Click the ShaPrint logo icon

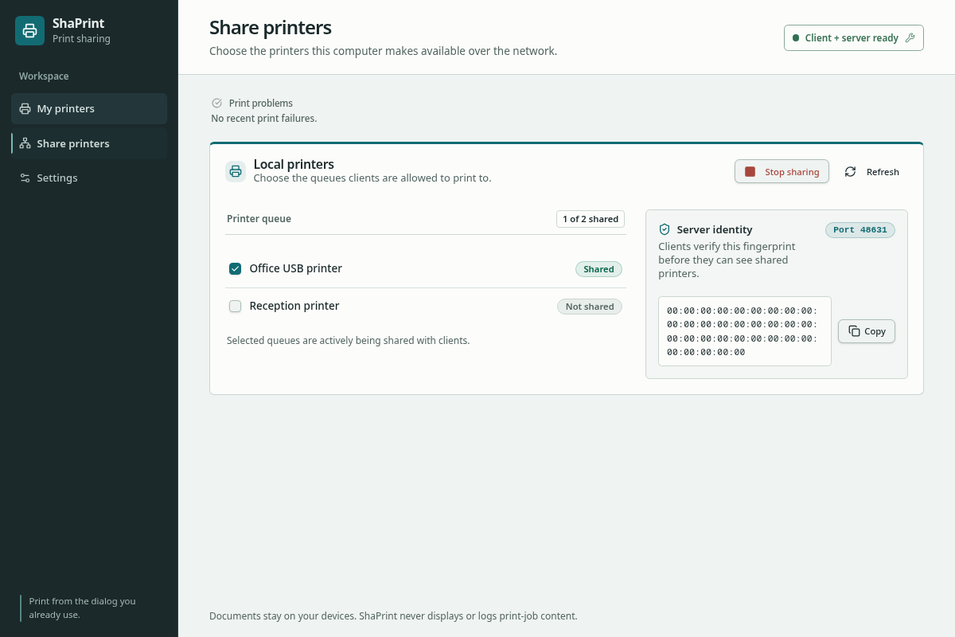[29, 31]
